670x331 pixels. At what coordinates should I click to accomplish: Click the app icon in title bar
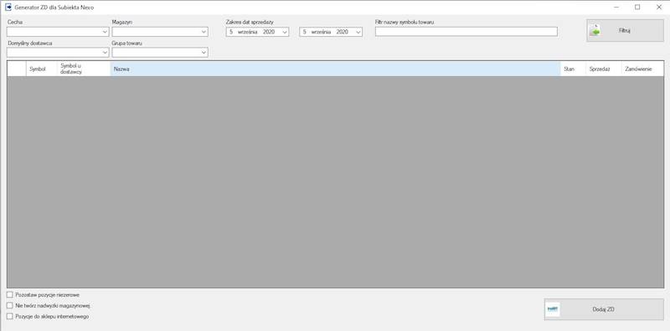tap(8, 8)
